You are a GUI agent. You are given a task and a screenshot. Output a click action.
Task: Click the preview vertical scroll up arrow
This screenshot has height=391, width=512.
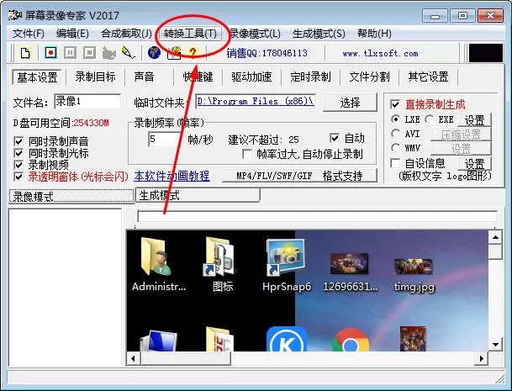coord(495,237)
